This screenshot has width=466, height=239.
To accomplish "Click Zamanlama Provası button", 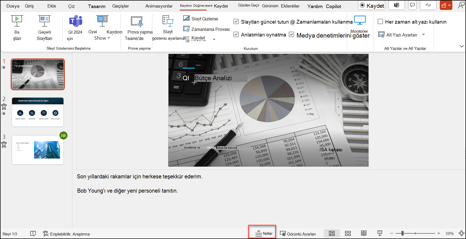I will (x=206, y=29).
